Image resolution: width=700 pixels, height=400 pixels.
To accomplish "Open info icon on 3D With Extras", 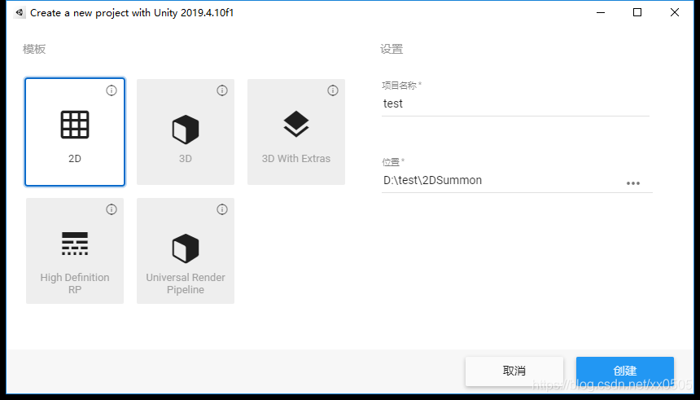I will pos(333,90).
